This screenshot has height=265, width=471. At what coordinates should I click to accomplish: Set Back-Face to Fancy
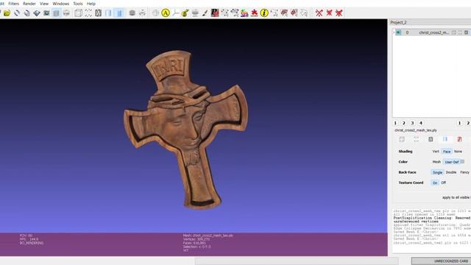click(x=464, y=172)
